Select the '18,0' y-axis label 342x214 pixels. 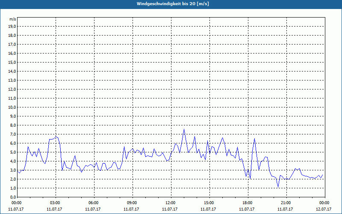[12, 36]
